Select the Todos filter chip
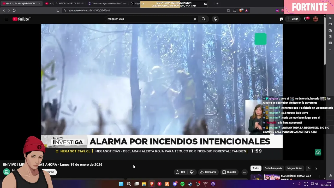Image resolution: width=334 pixels, height=188 pixels. pyautogui.click(x=256, y=168)
